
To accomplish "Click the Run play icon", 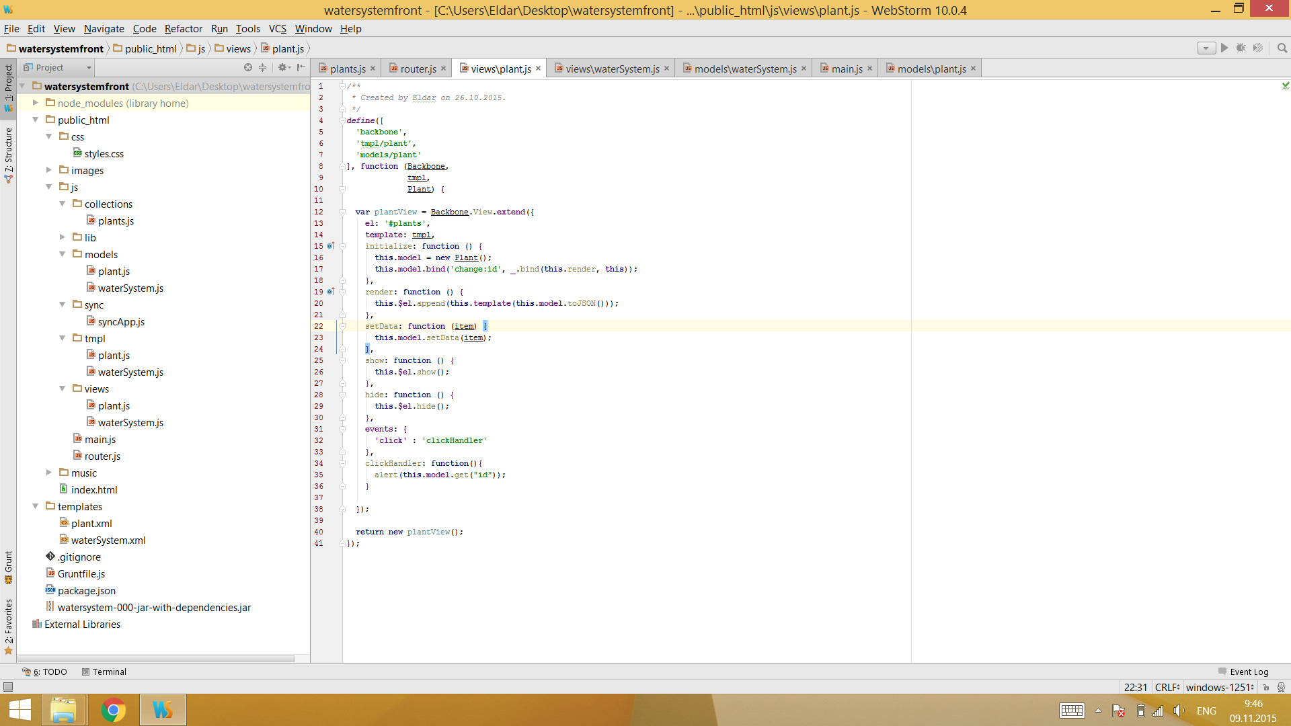I will [1224, 48].
